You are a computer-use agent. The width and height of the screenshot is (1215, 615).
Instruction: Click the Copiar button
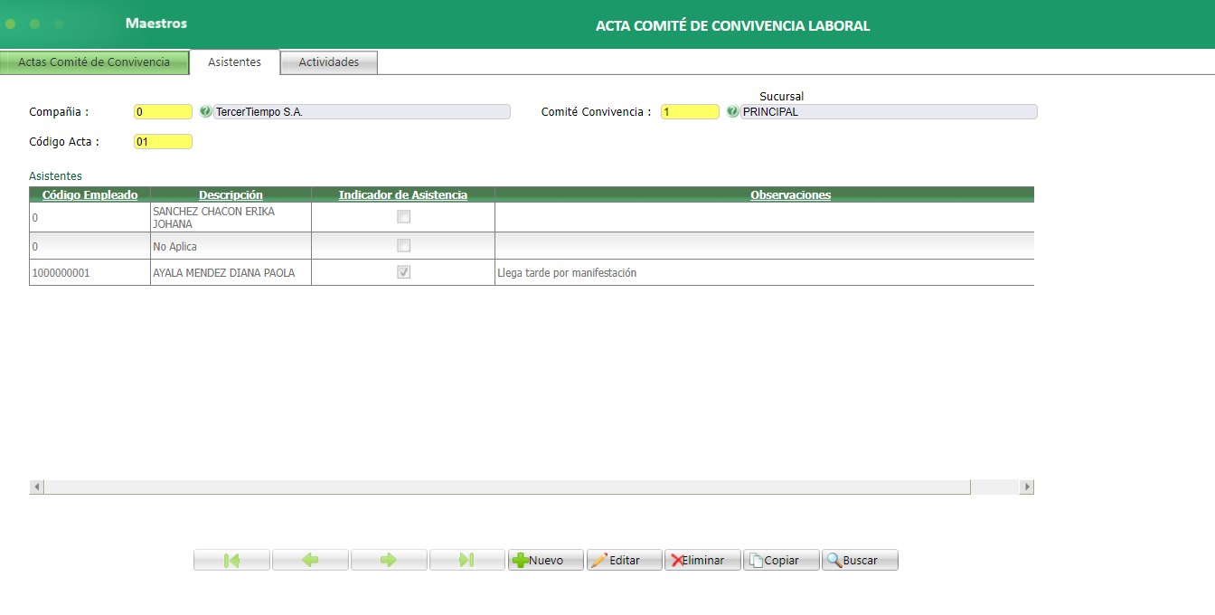point(781,561)
